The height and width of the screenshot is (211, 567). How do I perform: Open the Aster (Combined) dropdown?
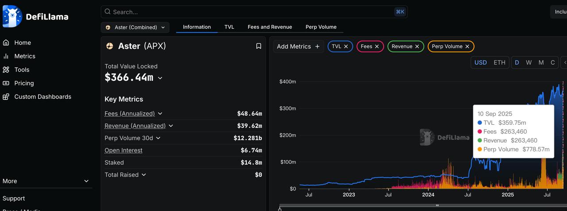tap(135, 27)
